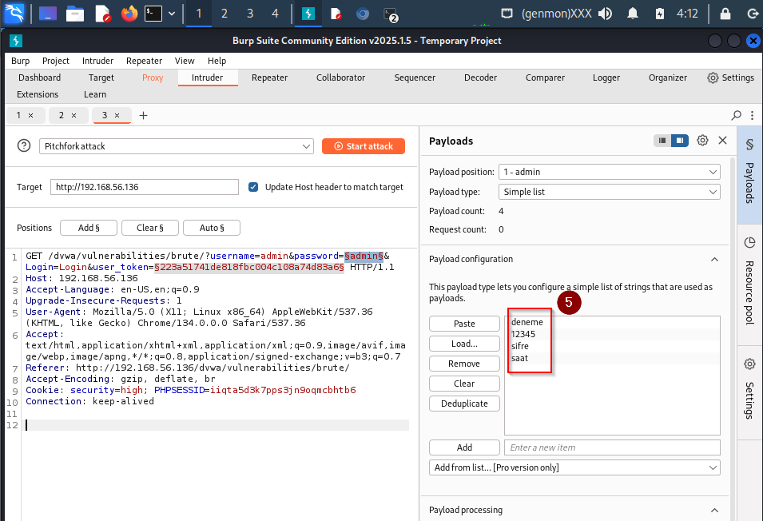This screenshot has width=763, height=521.
Task: Click the Paste payload button
Action: point(464,324)
